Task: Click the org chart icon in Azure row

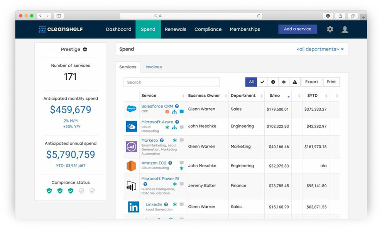Action: pyautogui.click(x=174, y=127)
